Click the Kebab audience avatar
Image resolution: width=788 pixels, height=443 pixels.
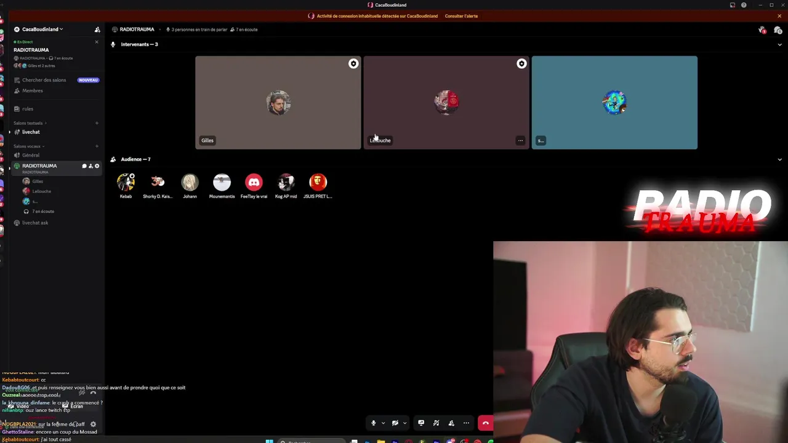126,182
